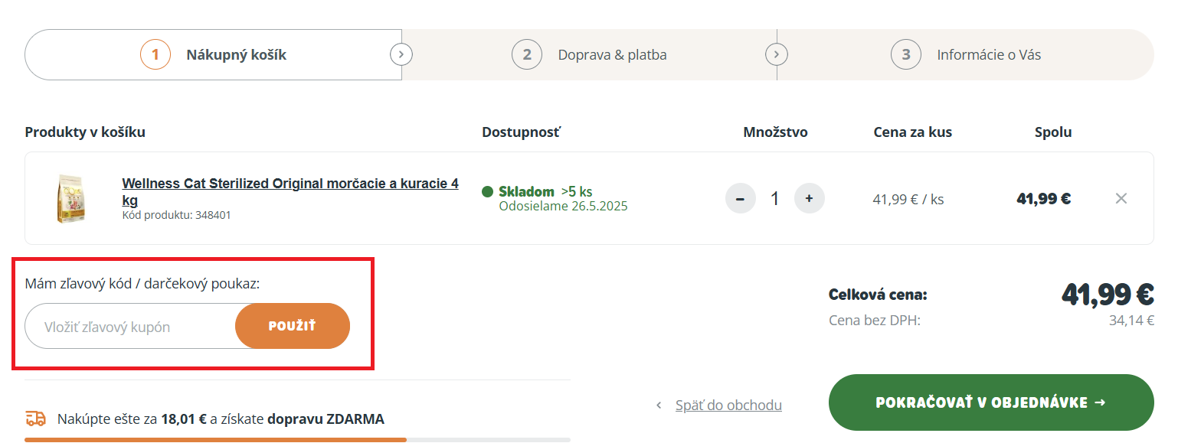Click the back chevron beside Späť do obchodu

(657, 405)
